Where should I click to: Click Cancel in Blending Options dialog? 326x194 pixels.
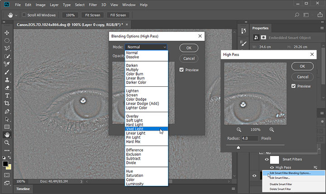[189, 58]
